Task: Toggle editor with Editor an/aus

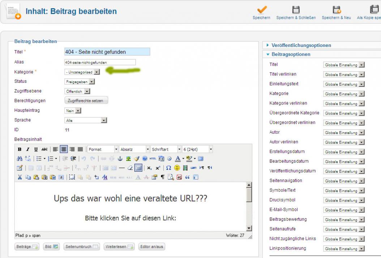Action: click(151, 246)
